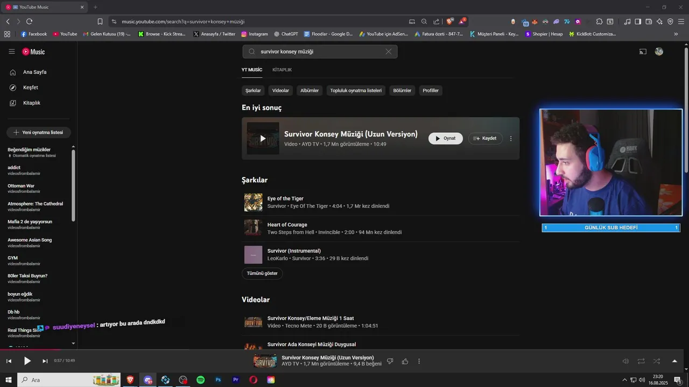Expand the player page arrow
689x387 pixels.
(674, 361)
